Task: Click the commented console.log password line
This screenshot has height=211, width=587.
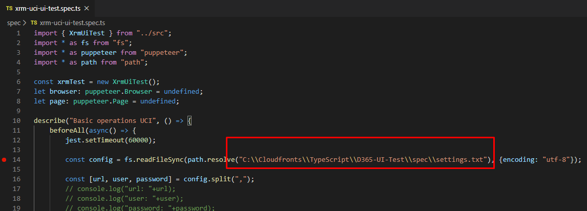Action: tap(140, 208)
